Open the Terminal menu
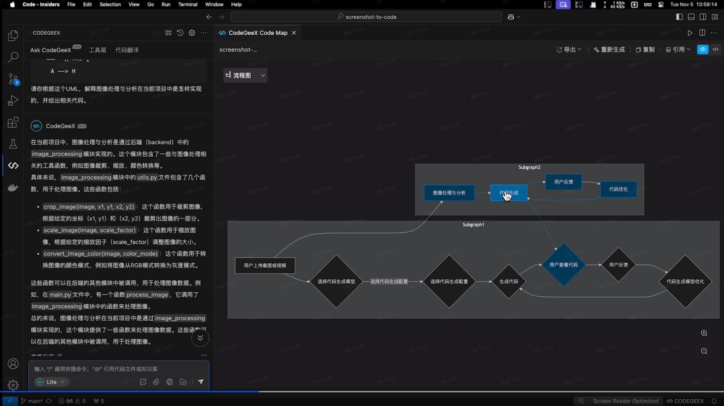724x406 pixels. tap(188, 4)
